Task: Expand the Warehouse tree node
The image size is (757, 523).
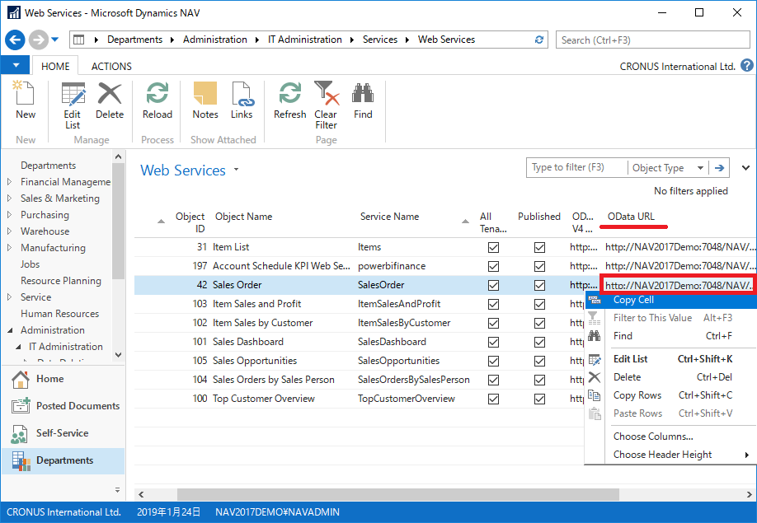Action: (x=9, y=231)
